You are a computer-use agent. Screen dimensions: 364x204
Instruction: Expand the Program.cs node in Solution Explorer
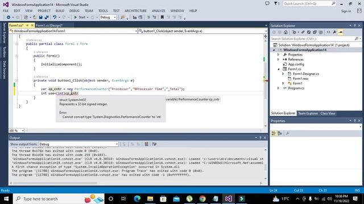(x=278, y=88)
